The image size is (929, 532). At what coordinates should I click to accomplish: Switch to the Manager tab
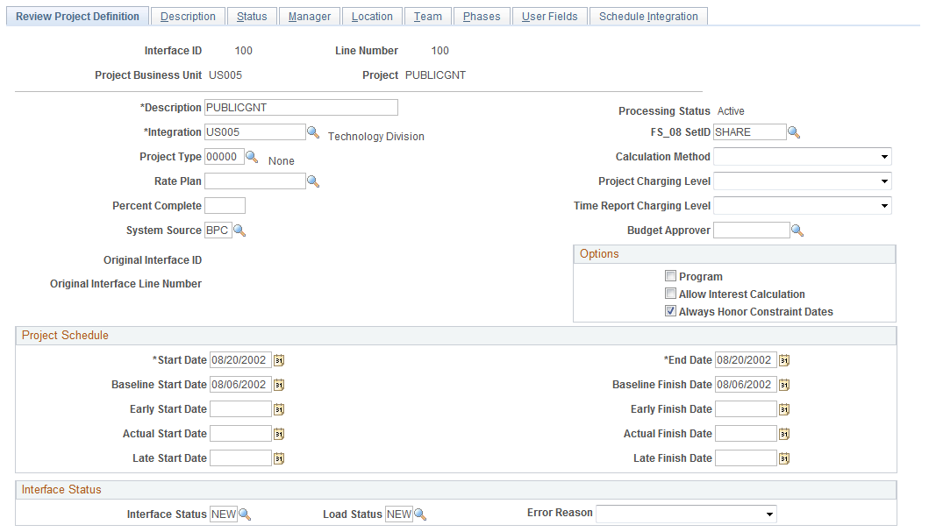(x=310, y=17)
